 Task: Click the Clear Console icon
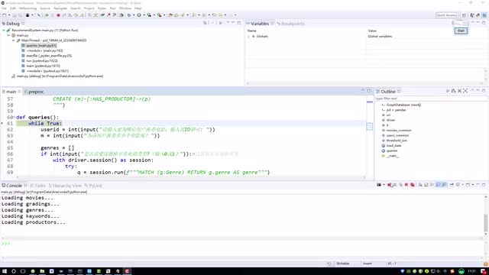(420, 185)
